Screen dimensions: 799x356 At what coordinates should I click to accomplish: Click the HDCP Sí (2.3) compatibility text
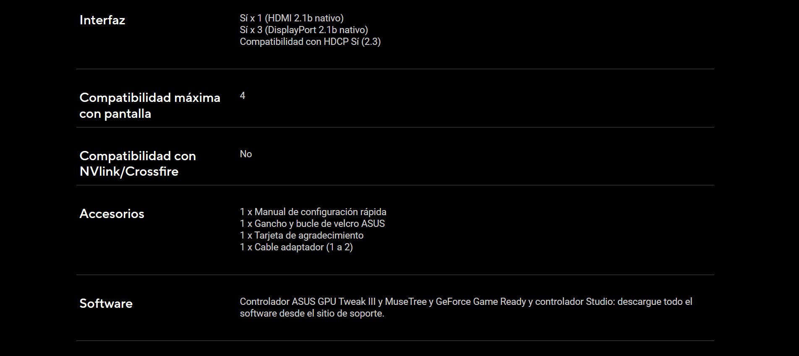310,42
